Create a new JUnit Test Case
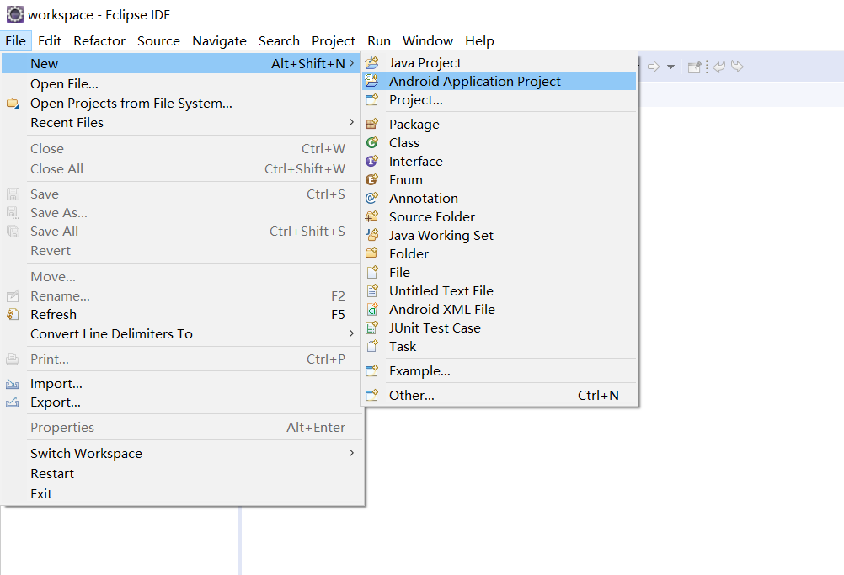 tap(435, 327)
